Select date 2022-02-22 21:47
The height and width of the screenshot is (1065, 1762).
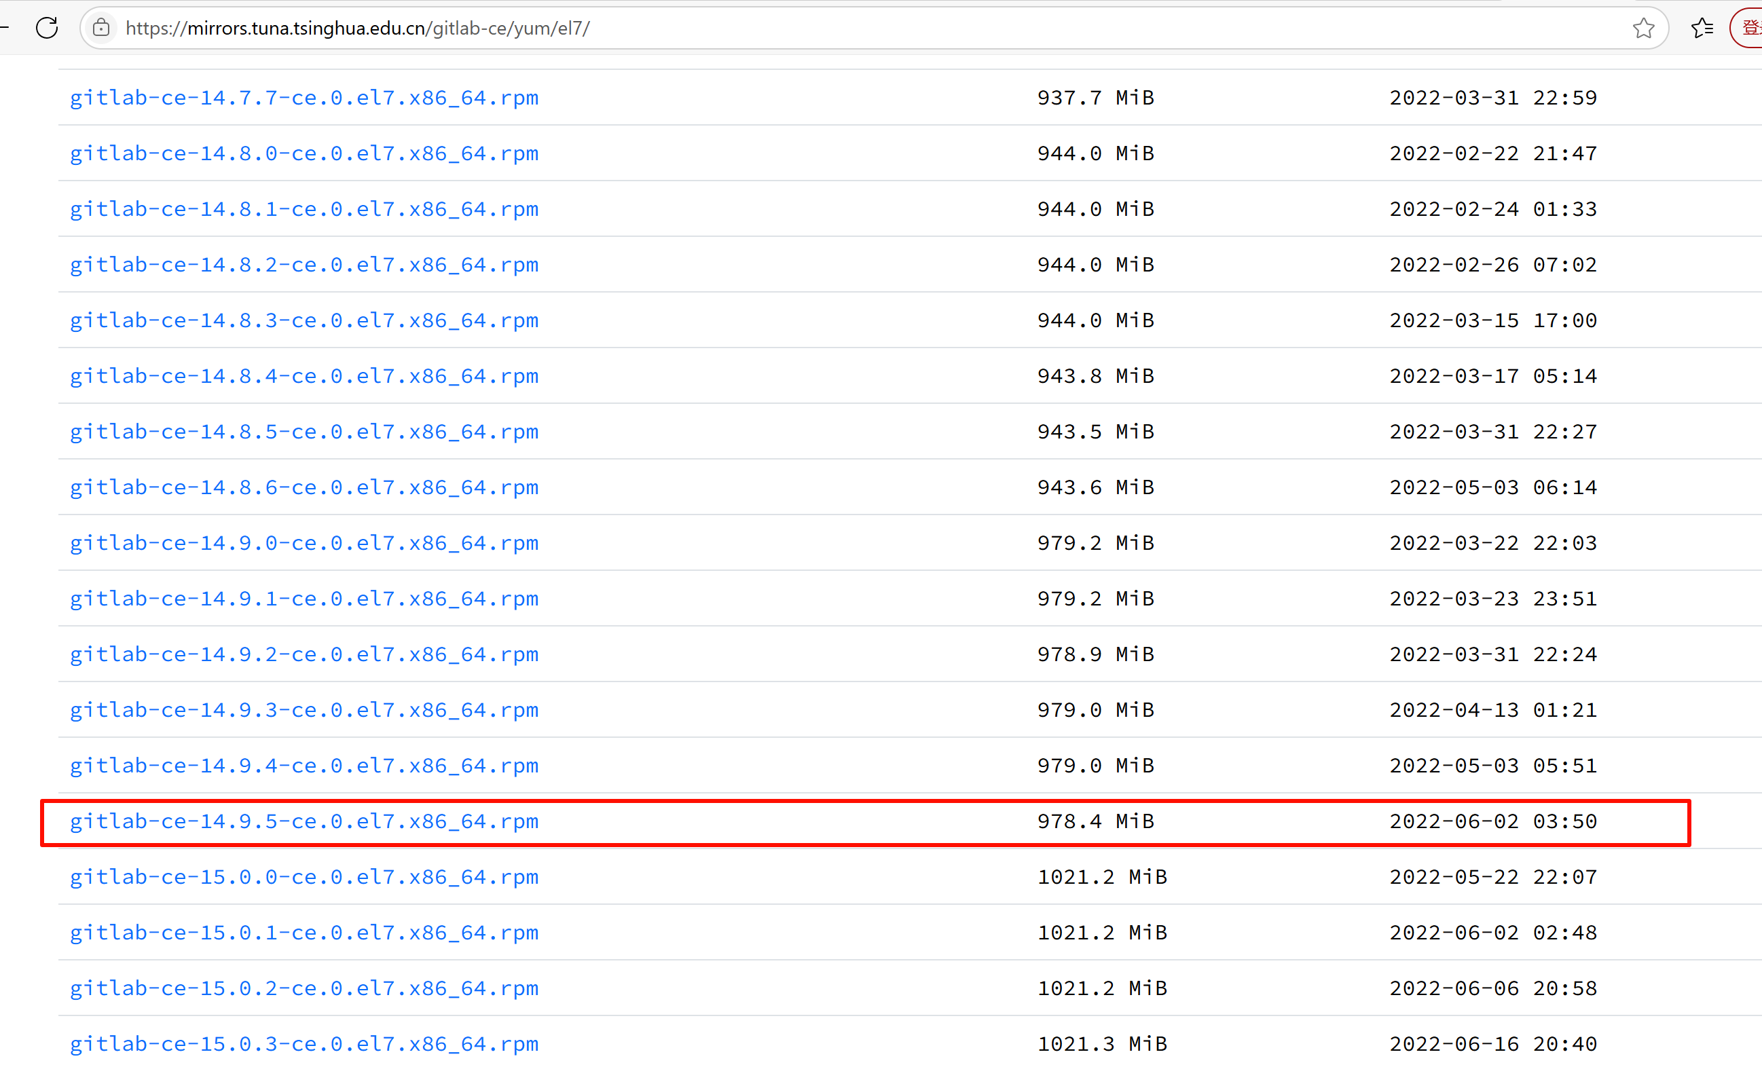click(1493, 153)
